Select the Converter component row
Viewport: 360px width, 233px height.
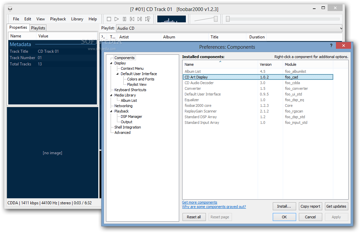258,88
